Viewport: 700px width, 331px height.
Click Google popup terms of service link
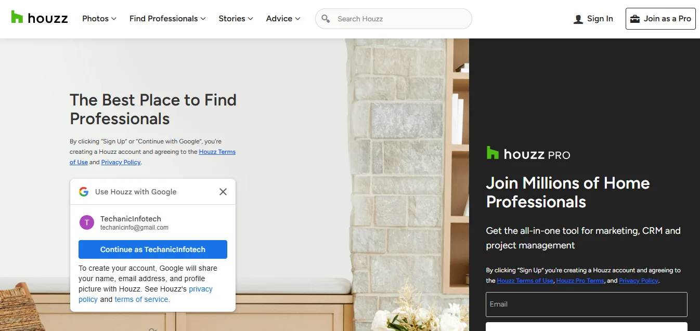coord(141,299)
